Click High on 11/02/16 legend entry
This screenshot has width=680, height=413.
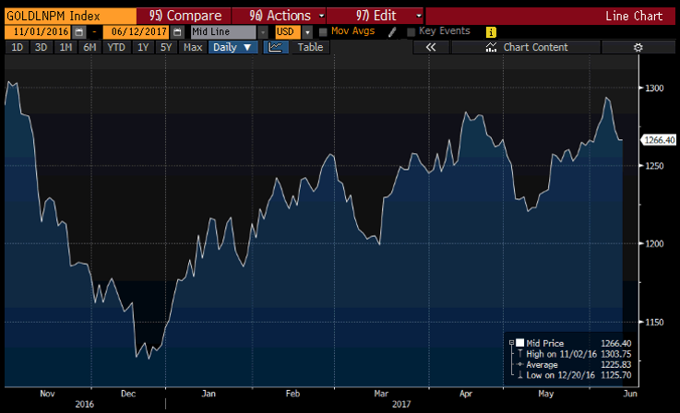pos(574,354)
